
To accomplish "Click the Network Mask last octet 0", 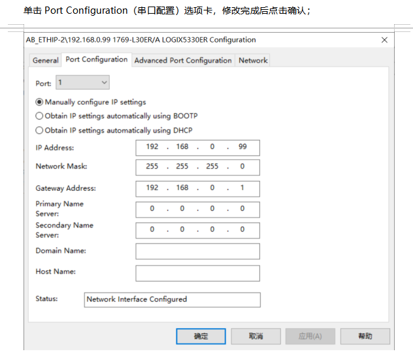I will tap(242, 167).
